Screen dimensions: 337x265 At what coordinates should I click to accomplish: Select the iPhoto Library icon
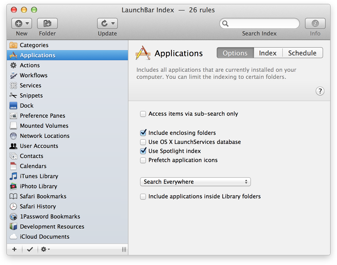pos(13,186)
